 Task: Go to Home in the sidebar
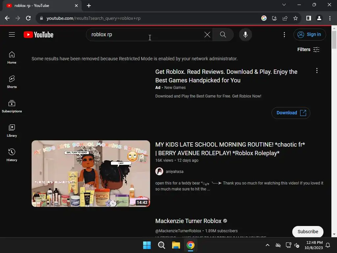tap(12, 58)
